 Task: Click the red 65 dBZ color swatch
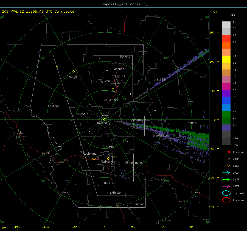tap(226, 38)
